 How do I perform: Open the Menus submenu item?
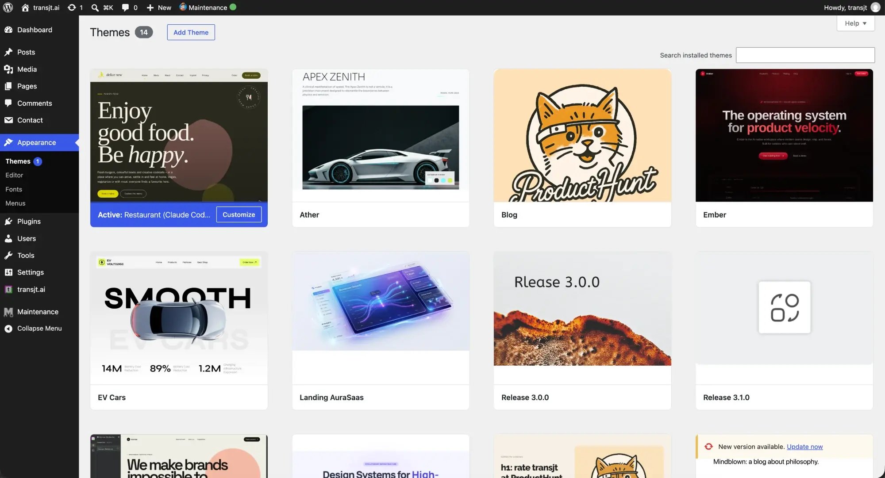(15, 203)
